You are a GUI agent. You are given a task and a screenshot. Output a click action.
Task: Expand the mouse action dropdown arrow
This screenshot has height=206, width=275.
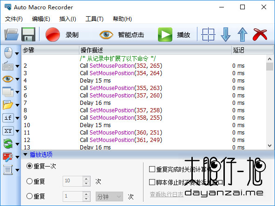click(17, 54)
